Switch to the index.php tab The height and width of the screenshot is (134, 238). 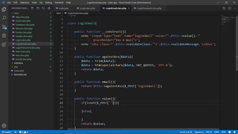point(64,8)
